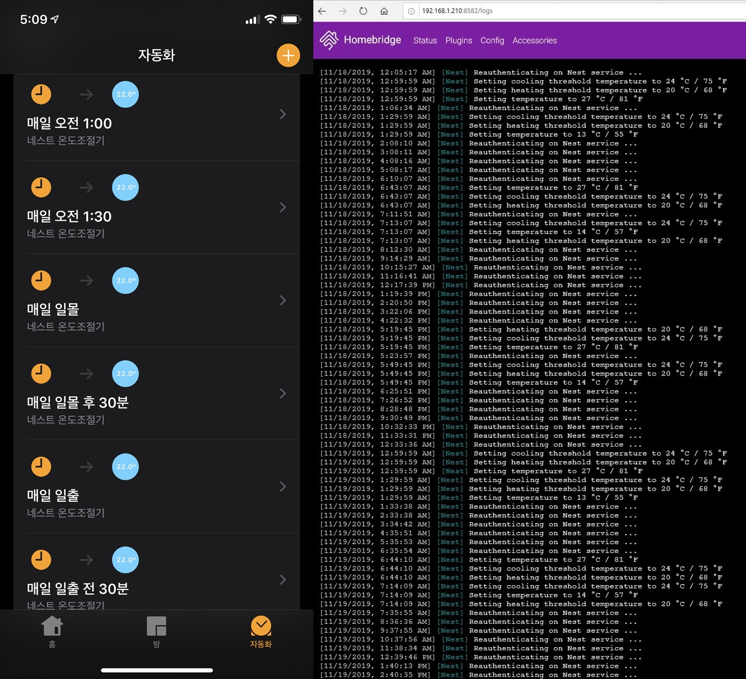Image resolution: width=746 pixels, height=679 pixels.
Task: Open the 매일 오전 1:00 automation title
Action: (69, 123)
